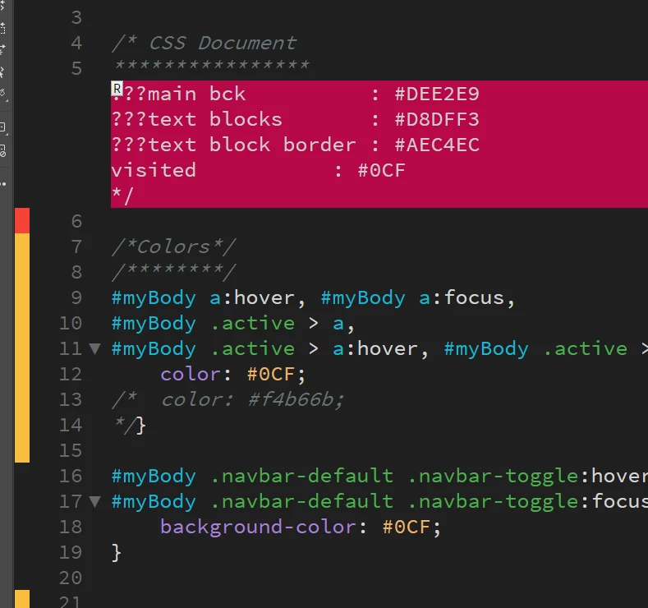
Task: Click '#myBody .active > a,' on line 10
Action: point(233,324)
